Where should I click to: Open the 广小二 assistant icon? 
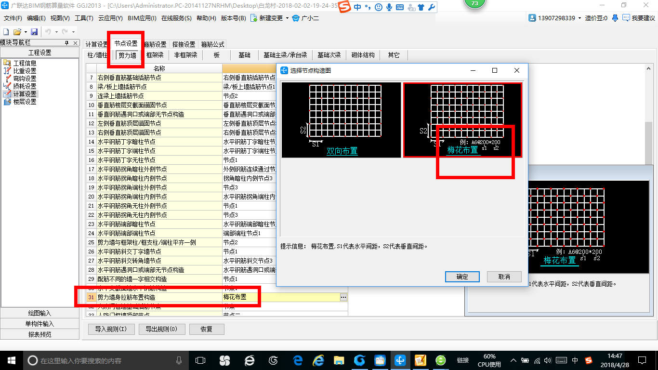click(x=296, y=18)
